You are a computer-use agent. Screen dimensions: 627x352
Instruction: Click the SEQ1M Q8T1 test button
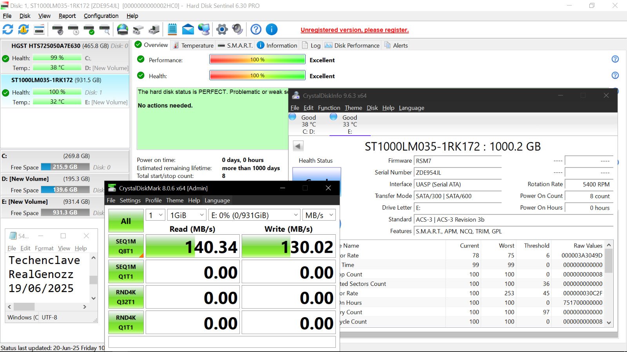pos(126,246)
